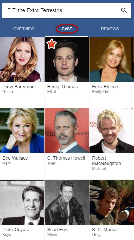Image resolution: width=134 pixels, height=240 pixels.
Task: Click the magnifying glass search icon
Action: tap(124, 10)
